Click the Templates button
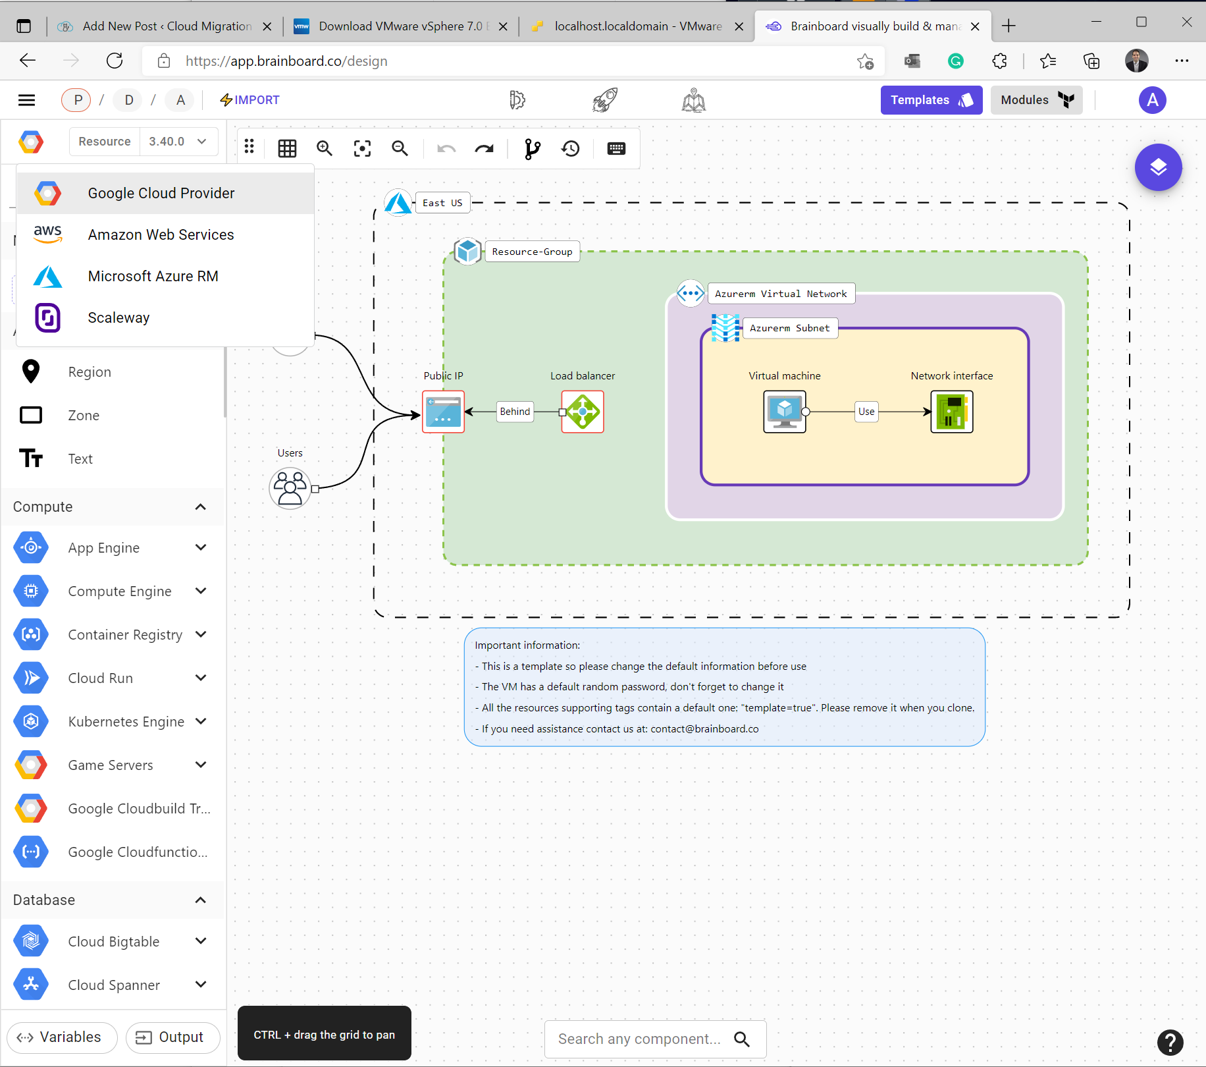The width and height of the screenshot is (1206, 1067). pos(930,99)
